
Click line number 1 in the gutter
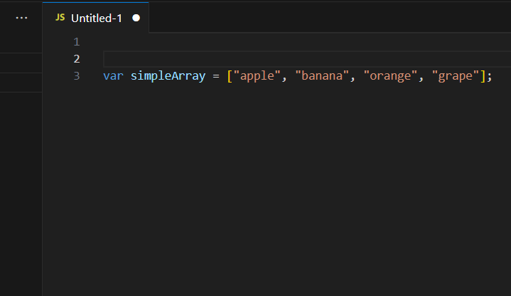[77, 42]
